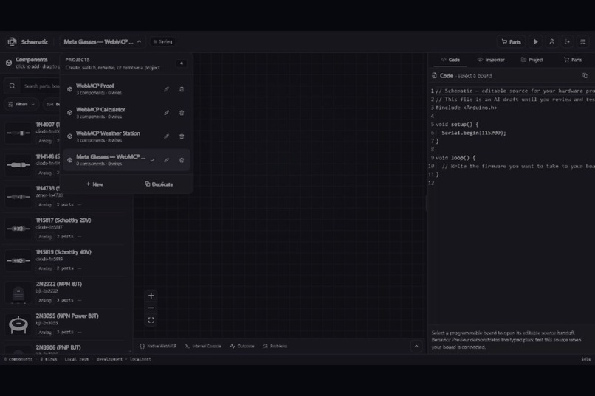This screenshot has width=595, height=396.
Task: Expand the bottom panel chevron
Action: [x=416, y=346]
